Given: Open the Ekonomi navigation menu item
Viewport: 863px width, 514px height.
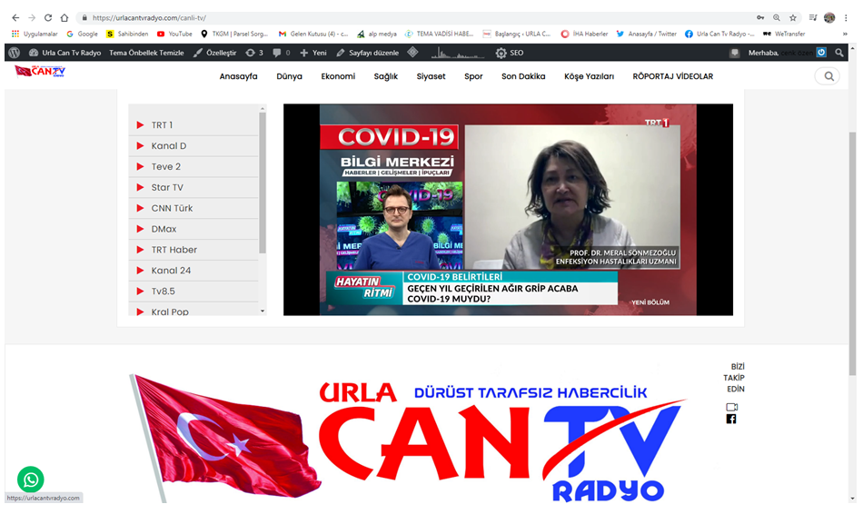Looking at the screenshot, I should point(338,76).
